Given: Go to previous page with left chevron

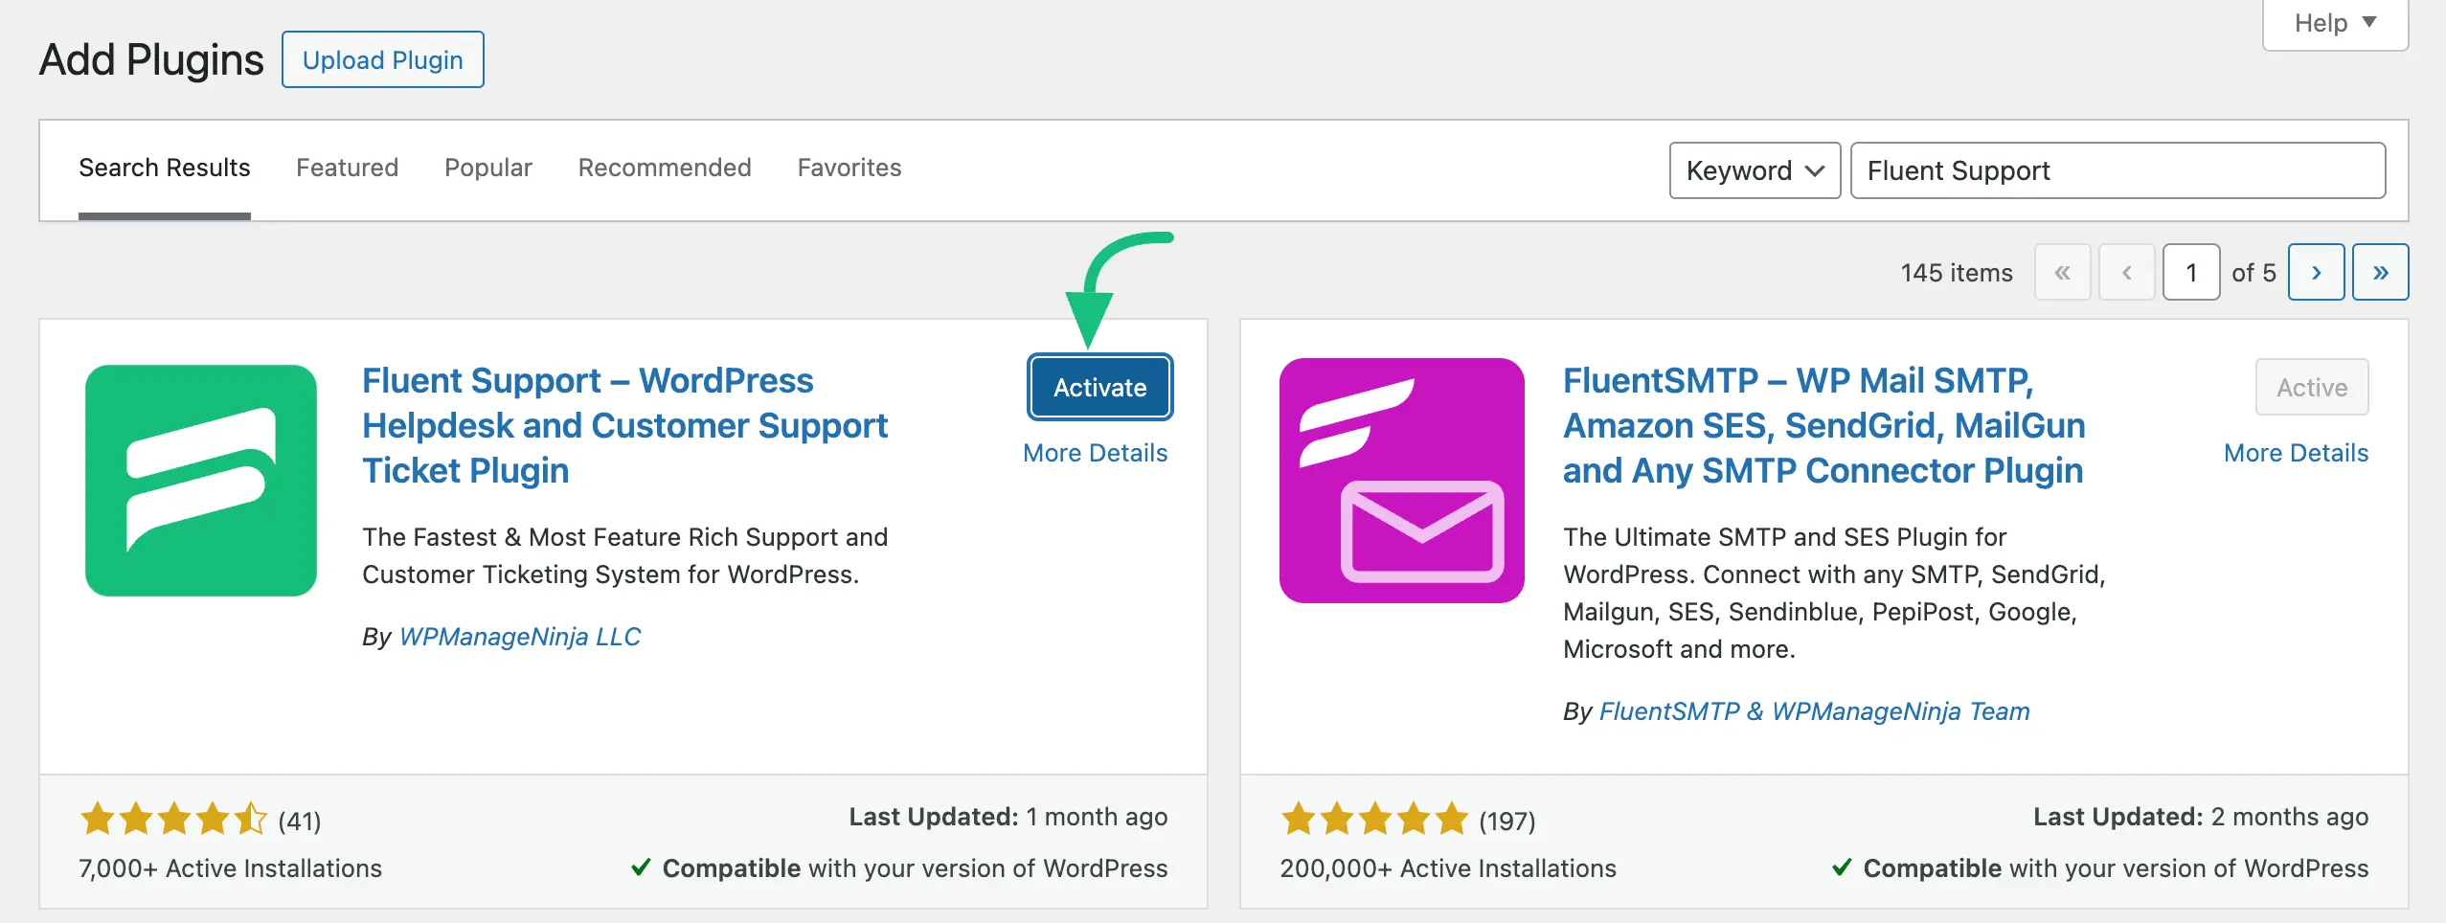Looking at the screenshot, I should (2127, 272).
